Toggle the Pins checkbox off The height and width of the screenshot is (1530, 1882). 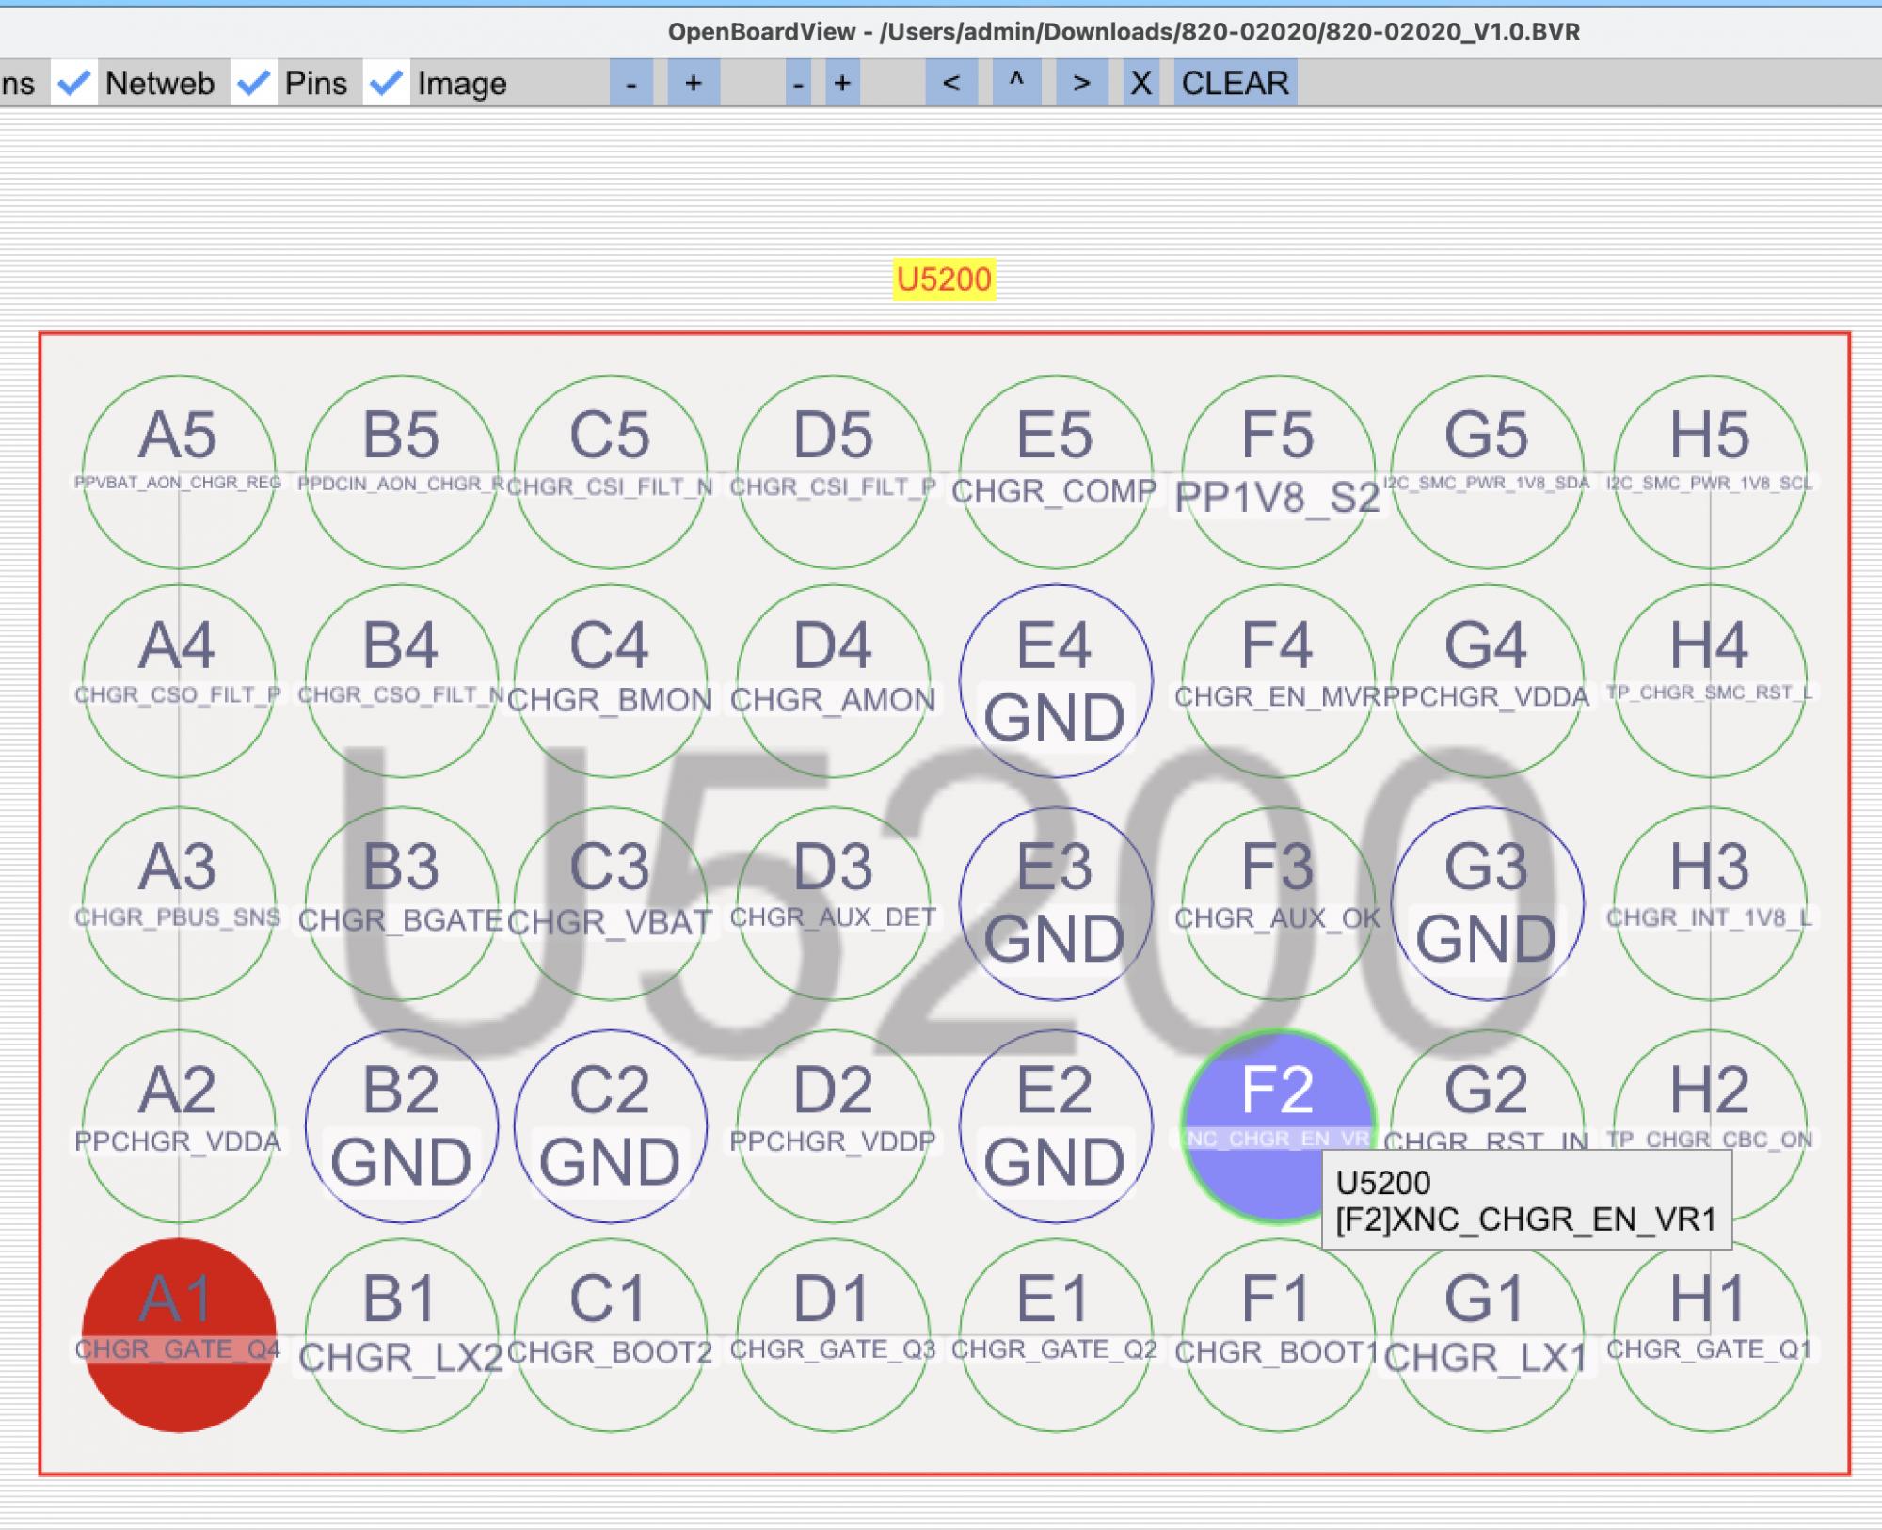(253, 83)
